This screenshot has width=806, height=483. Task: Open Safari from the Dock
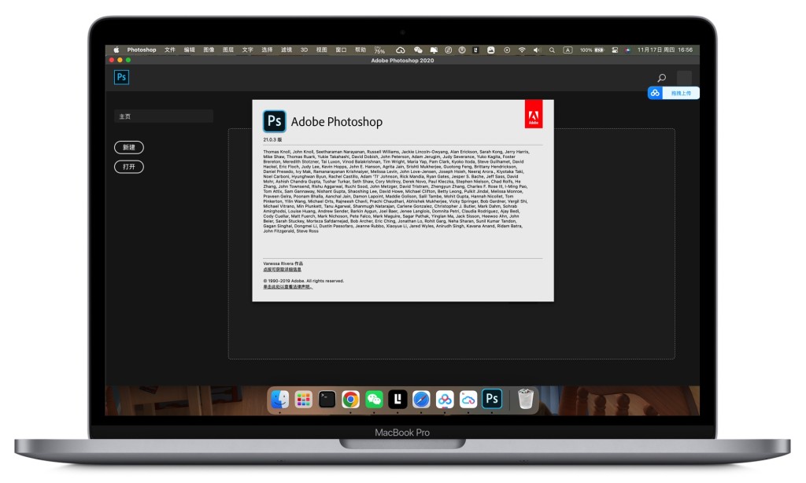422,400
